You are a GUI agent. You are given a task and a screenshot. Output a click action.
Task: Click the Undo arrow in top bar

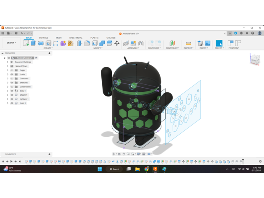(22, 33)
